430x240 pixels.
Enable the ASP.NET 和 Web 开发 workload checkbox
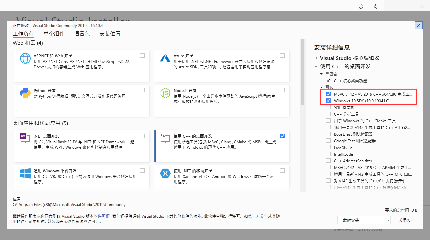pyautogui.click(x=142, y=56)
